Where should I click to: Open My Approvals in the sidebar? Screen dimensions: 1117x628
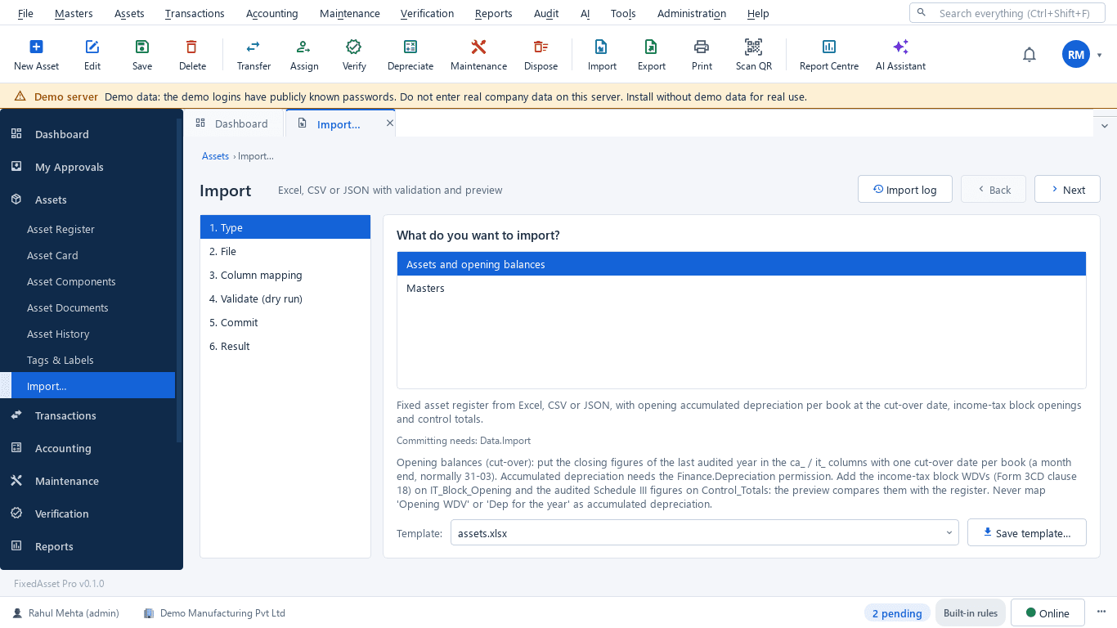(x=87, y=167)
